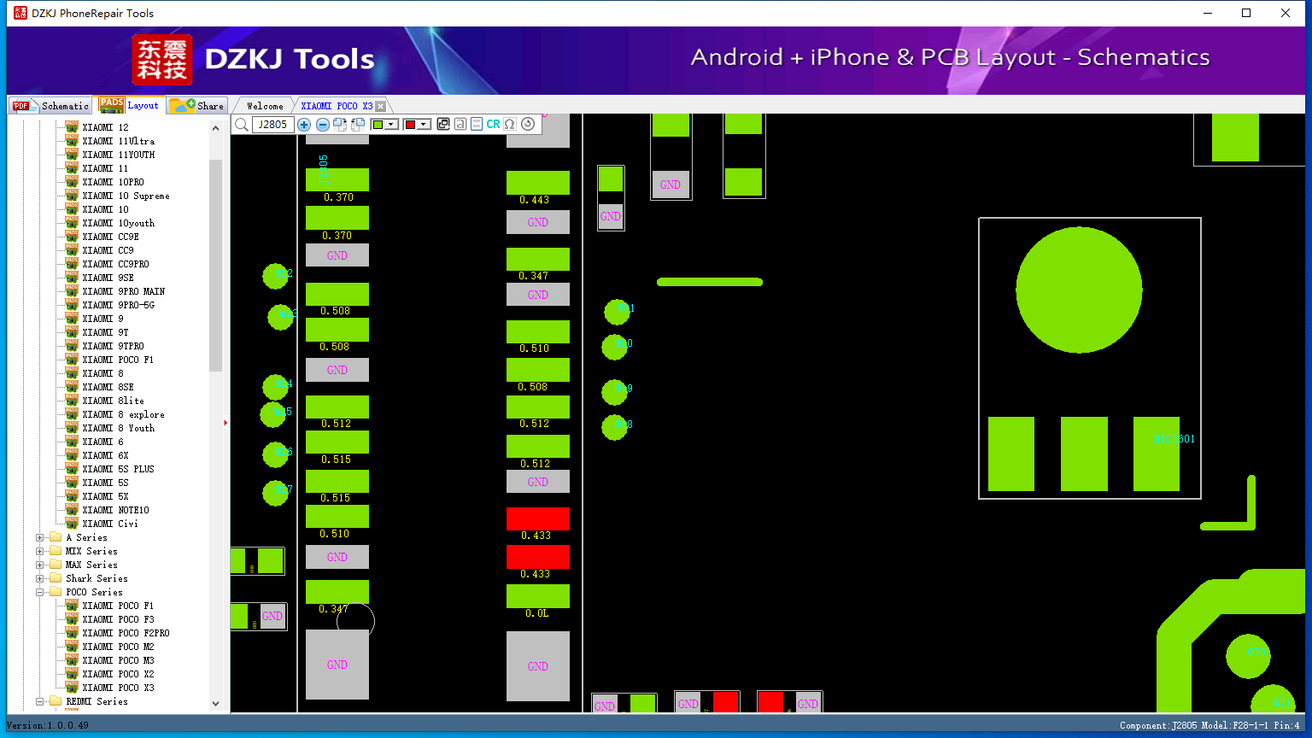Click the 'Component:J2805 Model:F28-1-1 Pin:4' status text
The height and width of the screenshot is (738, 1312).
(1209, 726)
